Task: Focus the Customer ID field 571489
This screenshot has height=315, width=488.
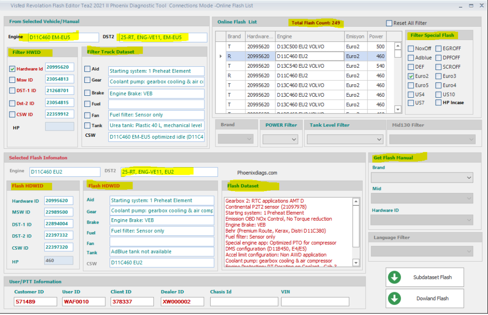Action: [x=35, y=302]
